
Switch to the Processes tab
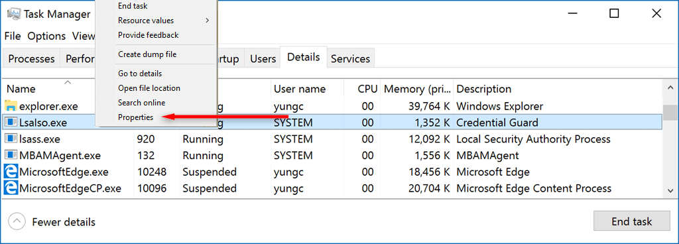[32, 59]
